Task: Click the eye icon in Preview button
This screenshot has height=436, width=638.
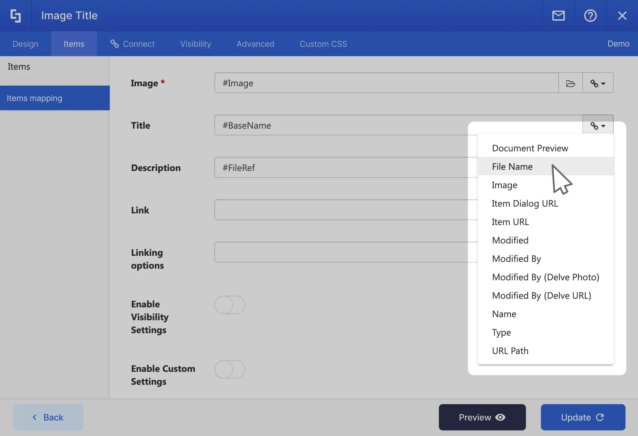Action: click(x=500, y=417)
